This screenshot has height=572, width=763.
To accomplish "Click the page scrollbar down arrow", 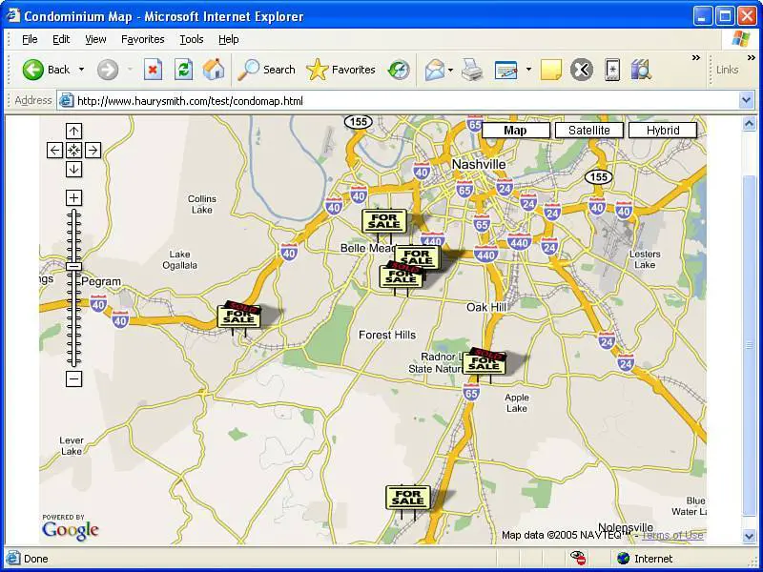I will coord(749,537).
